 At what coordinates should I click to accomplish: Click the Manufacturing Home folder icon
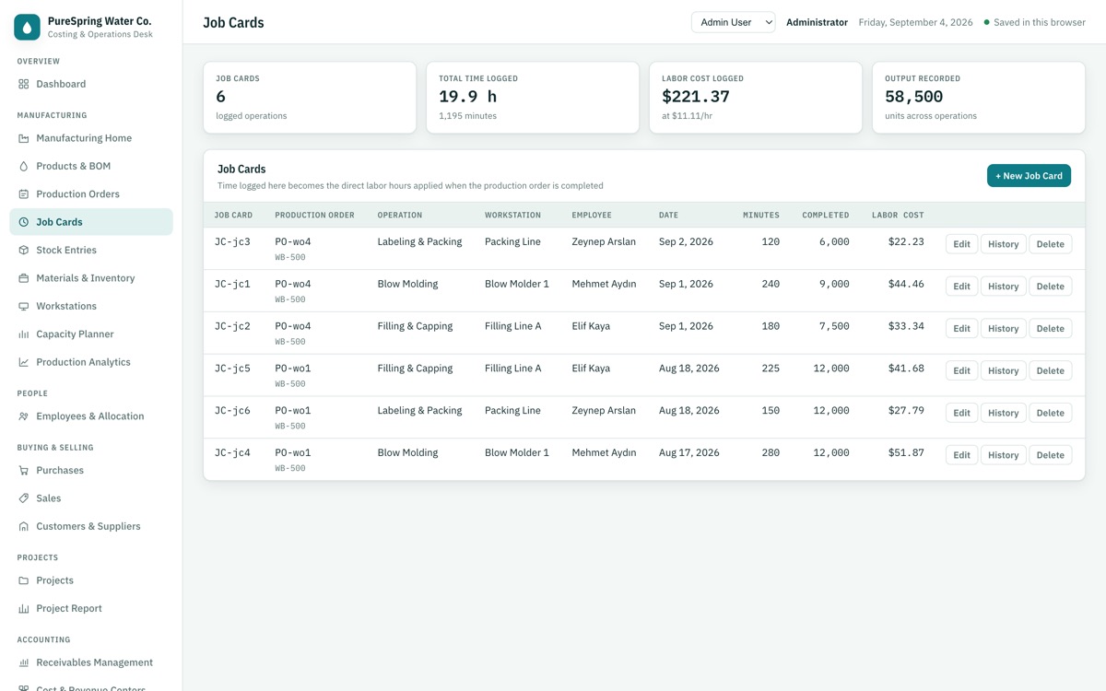coord(24,138)
